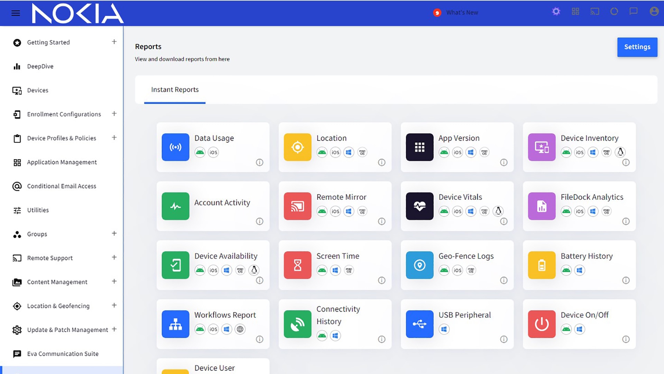The width and height of the screenshot is (664, 374).
Task: Click the Instant Reports tab
Action: [175, 89]
